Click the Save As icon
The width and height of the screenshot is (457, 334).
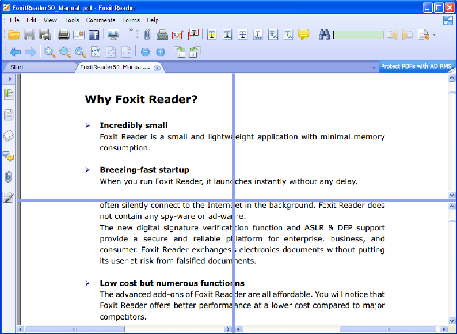[44, 35]
